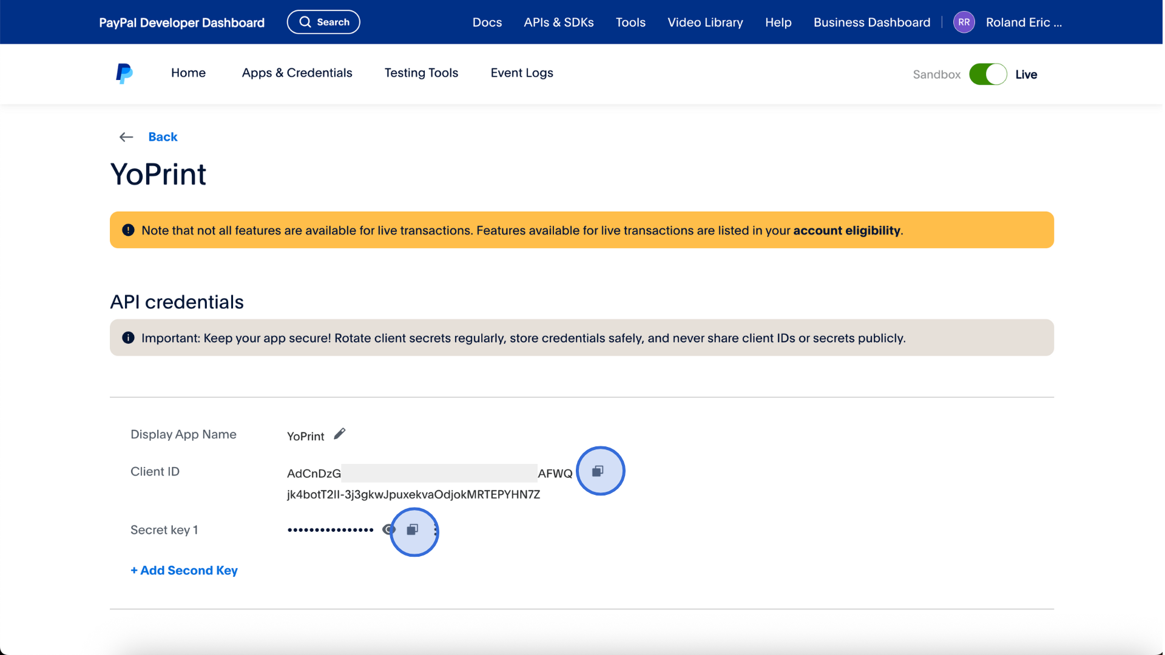Copy Secret key 1
This screenshot has width=1165, height=655.
tap(413, 530)
